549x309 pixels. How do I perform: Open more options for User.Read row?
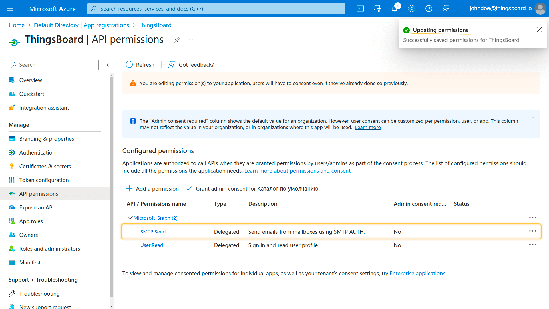(x=532, y=245)
